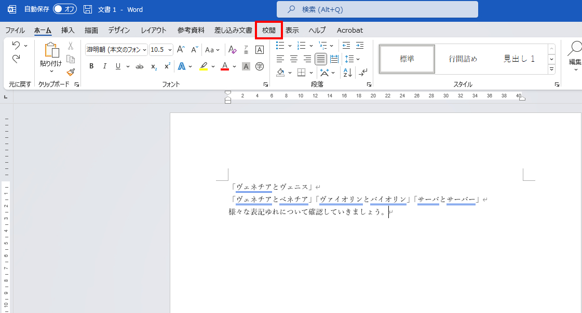Click the Paste clipboard icon
Image resolution: width=582 pixels, height=313 pixels.
tap(51, 50)
